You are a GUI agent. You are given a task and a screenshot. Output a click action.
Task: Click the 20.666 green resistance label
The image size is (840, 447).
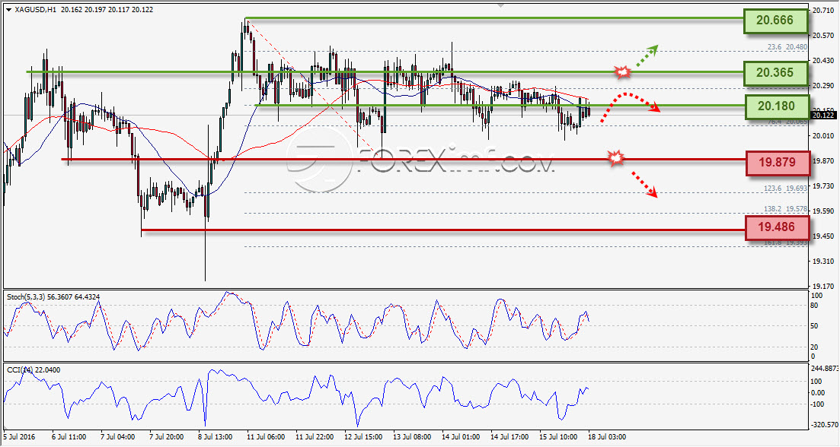point(775,21)
